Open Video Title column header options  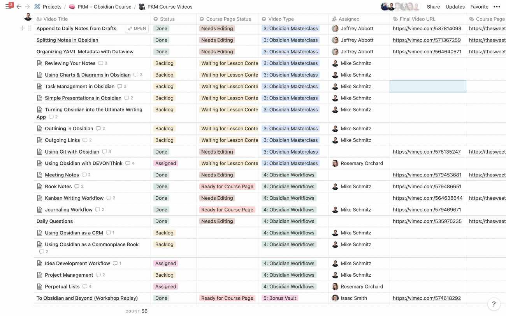point(92,19)
